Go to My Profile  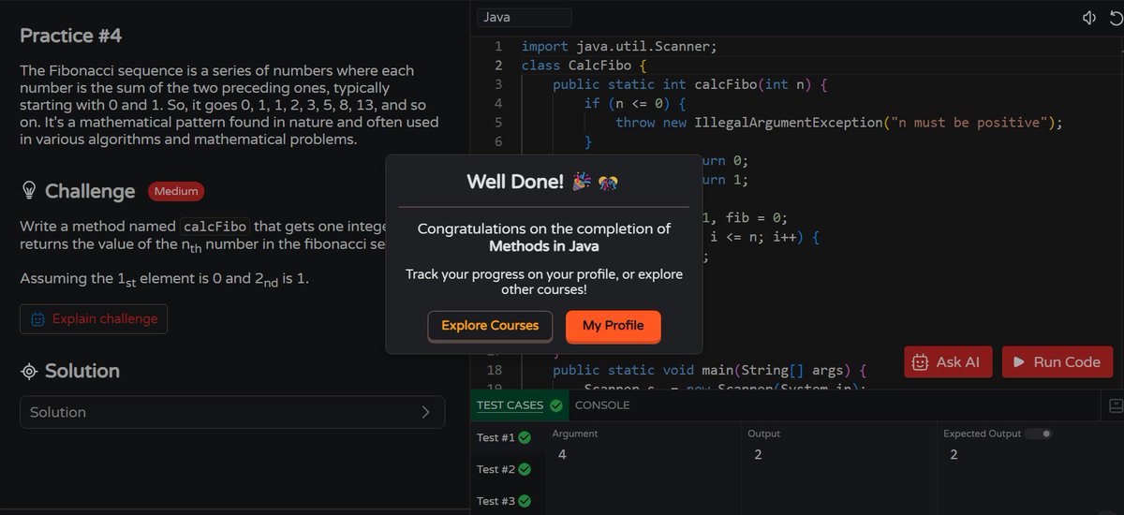click(x=614, y=326)
